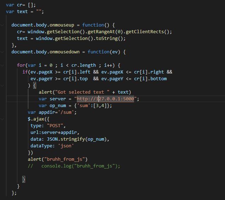The width and height of the screenshot is (225, 200).
Task: Click the "Got selected text " string
Action: pos(82,92)
